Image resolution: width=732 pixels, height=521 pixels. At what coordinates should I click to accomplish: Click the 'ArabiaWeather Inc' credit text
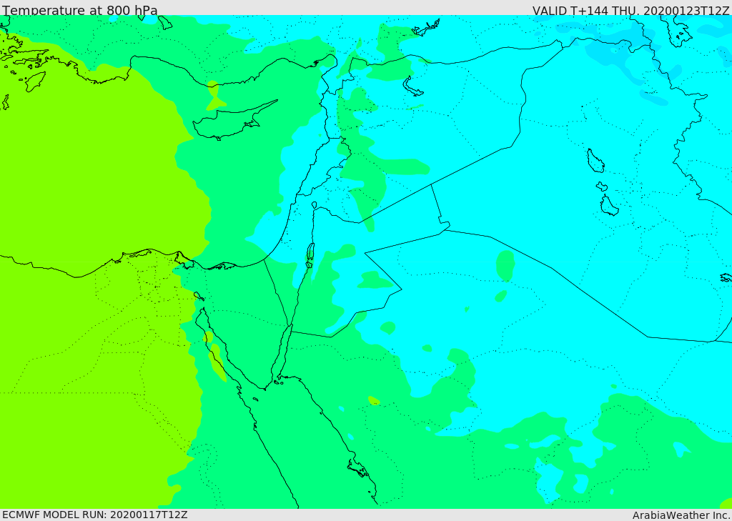[681, 515]
